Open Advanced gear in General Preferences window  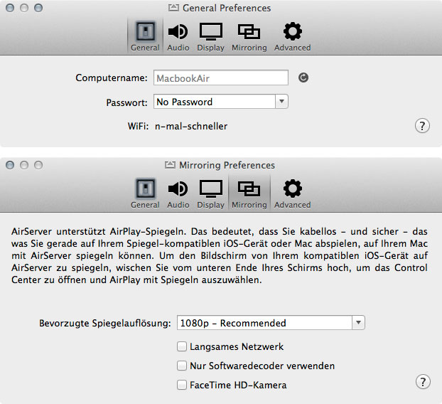point(292,36)
